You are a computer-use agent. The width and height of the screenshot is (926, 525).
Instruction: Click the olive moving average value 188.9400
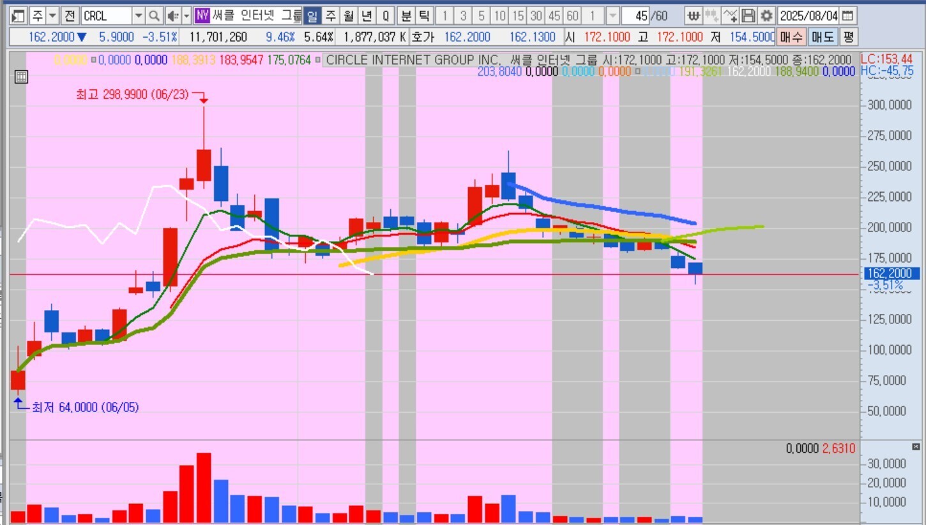click(797, 71)
